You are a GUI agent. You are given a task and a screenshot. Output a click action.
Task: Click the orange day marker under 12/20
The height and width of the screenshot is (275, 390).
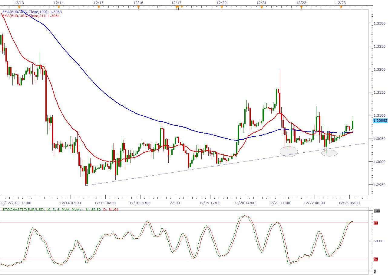(x=222, y=7)
